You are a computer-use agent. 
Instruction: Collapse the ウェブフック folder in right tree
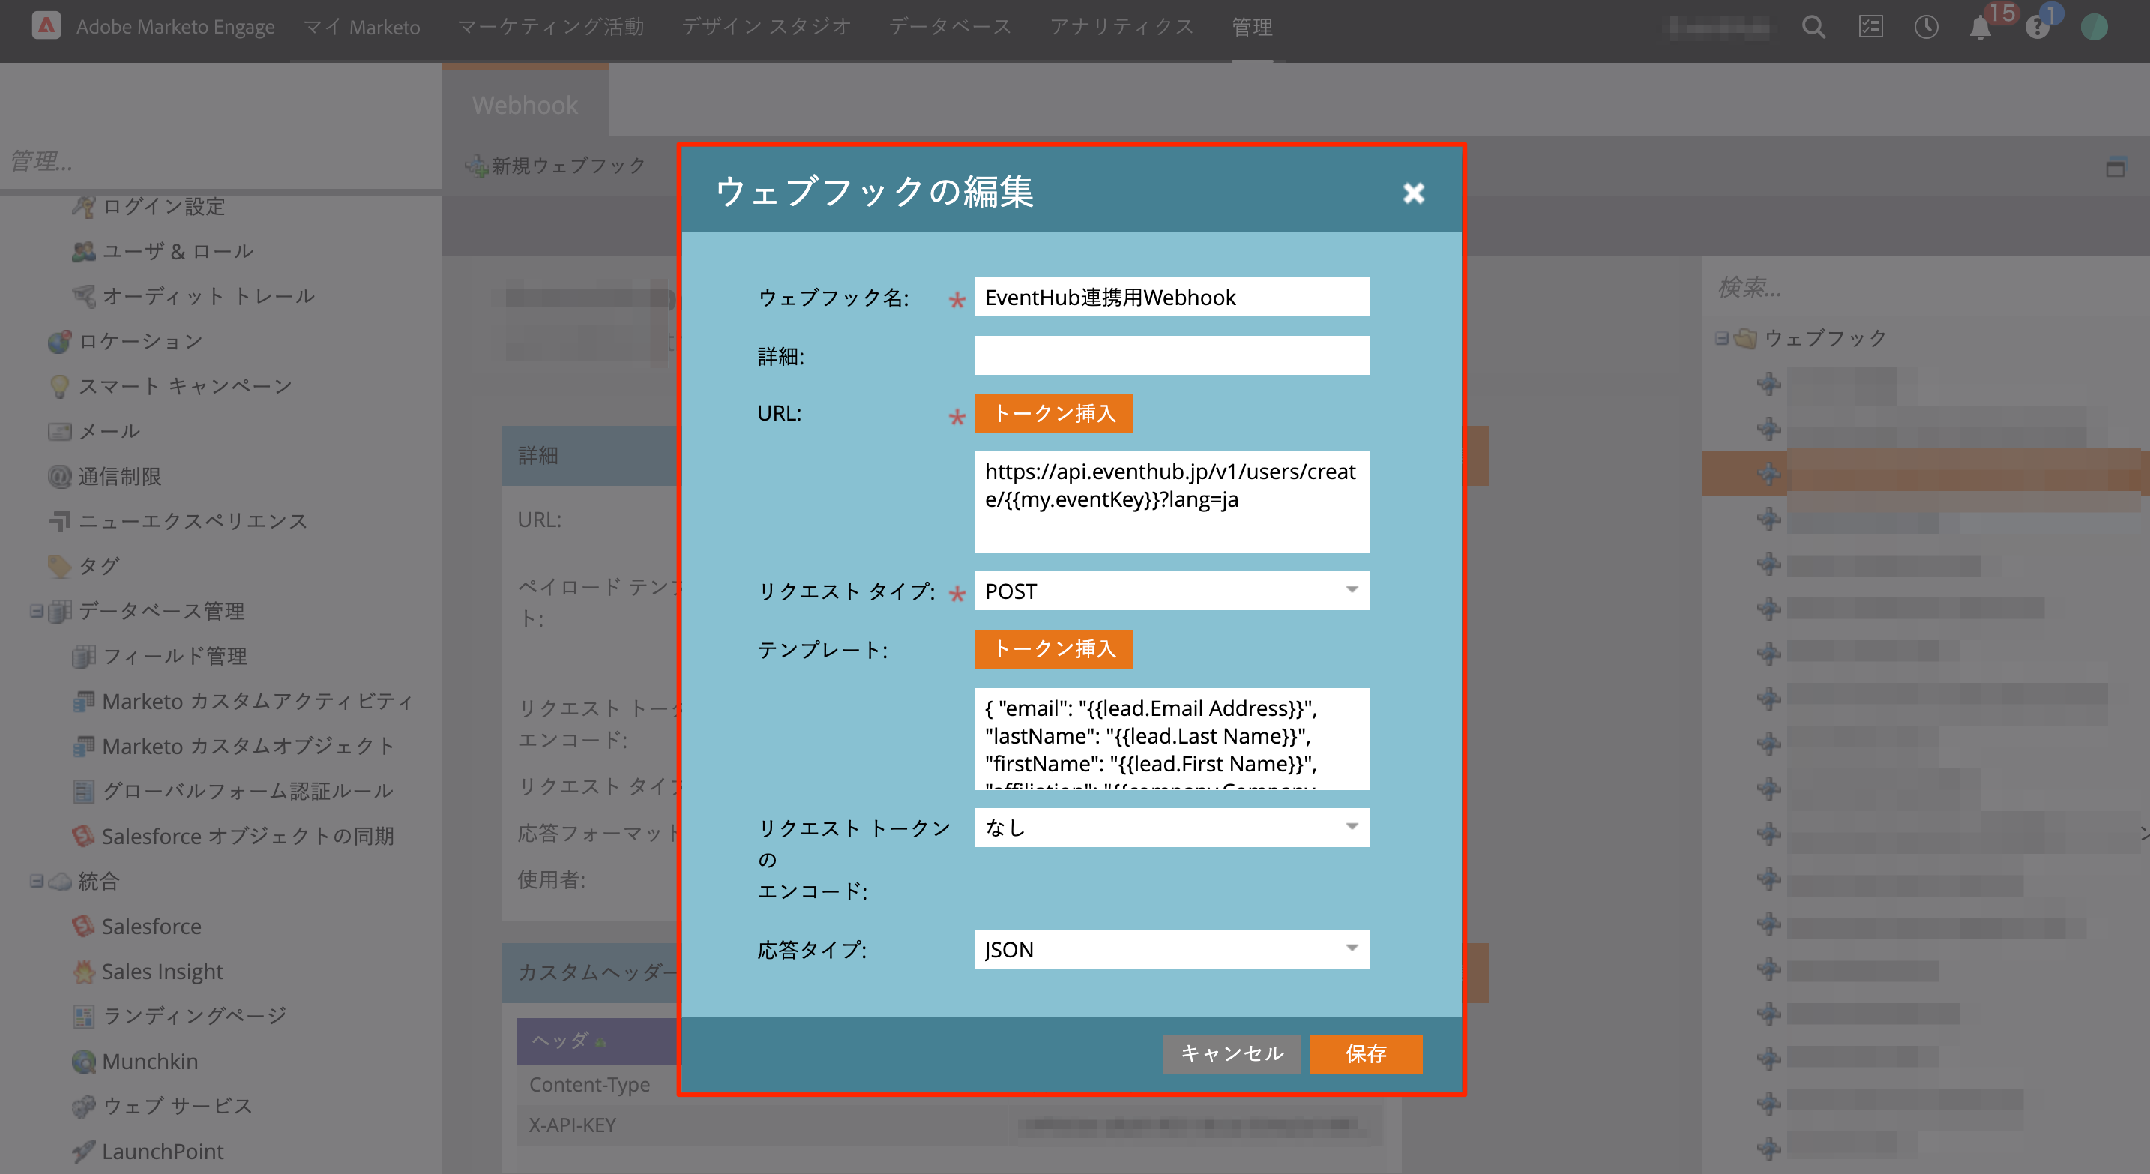coord(1721,338)
